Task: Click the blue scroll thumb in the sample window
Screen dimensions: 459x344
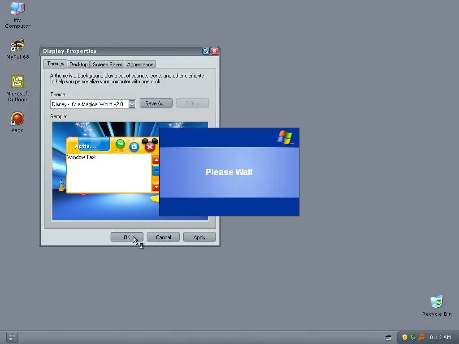Action: tap(156, 170)
